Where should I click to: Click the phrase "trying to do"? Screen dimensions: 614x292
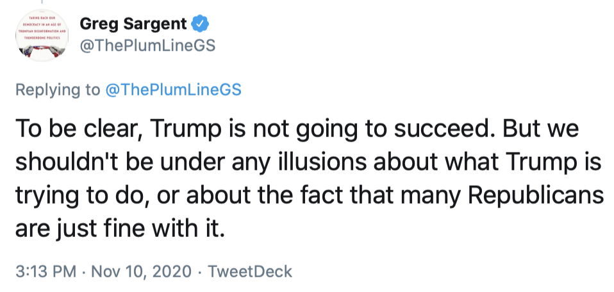pyautogui.click(x=74, y=196)
